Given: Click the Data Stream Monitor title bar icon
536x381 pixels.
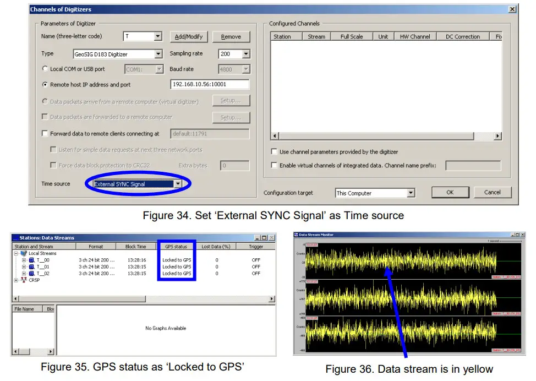Looking at the screenshot, I should pyautogui.click(x=296, y=235).
